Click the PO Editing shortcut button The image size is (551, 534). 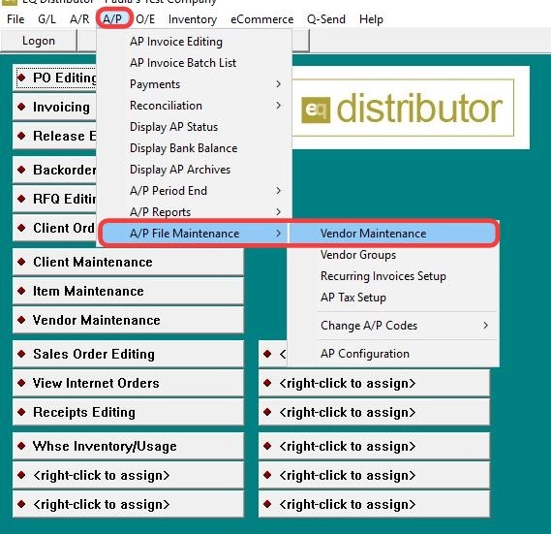click(55, 78)
